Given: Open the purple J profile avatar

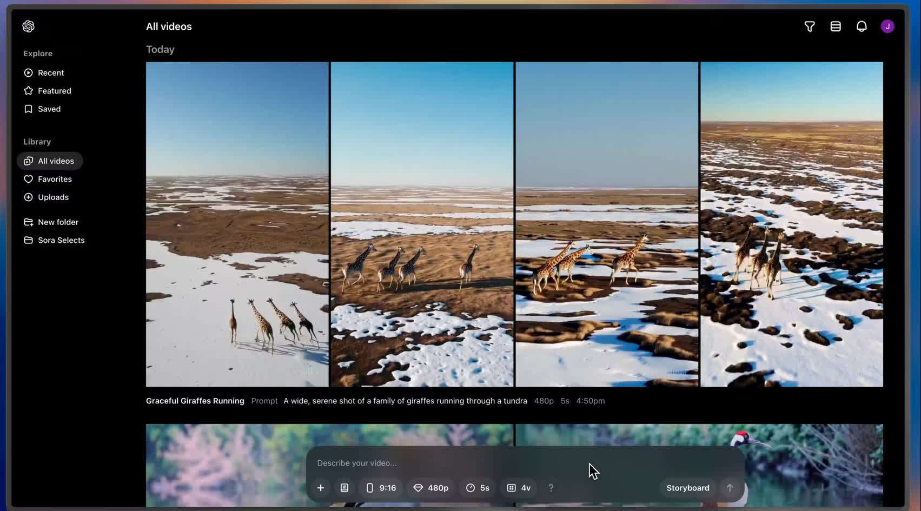Looking at the screenshot, I should coord(887,26).
